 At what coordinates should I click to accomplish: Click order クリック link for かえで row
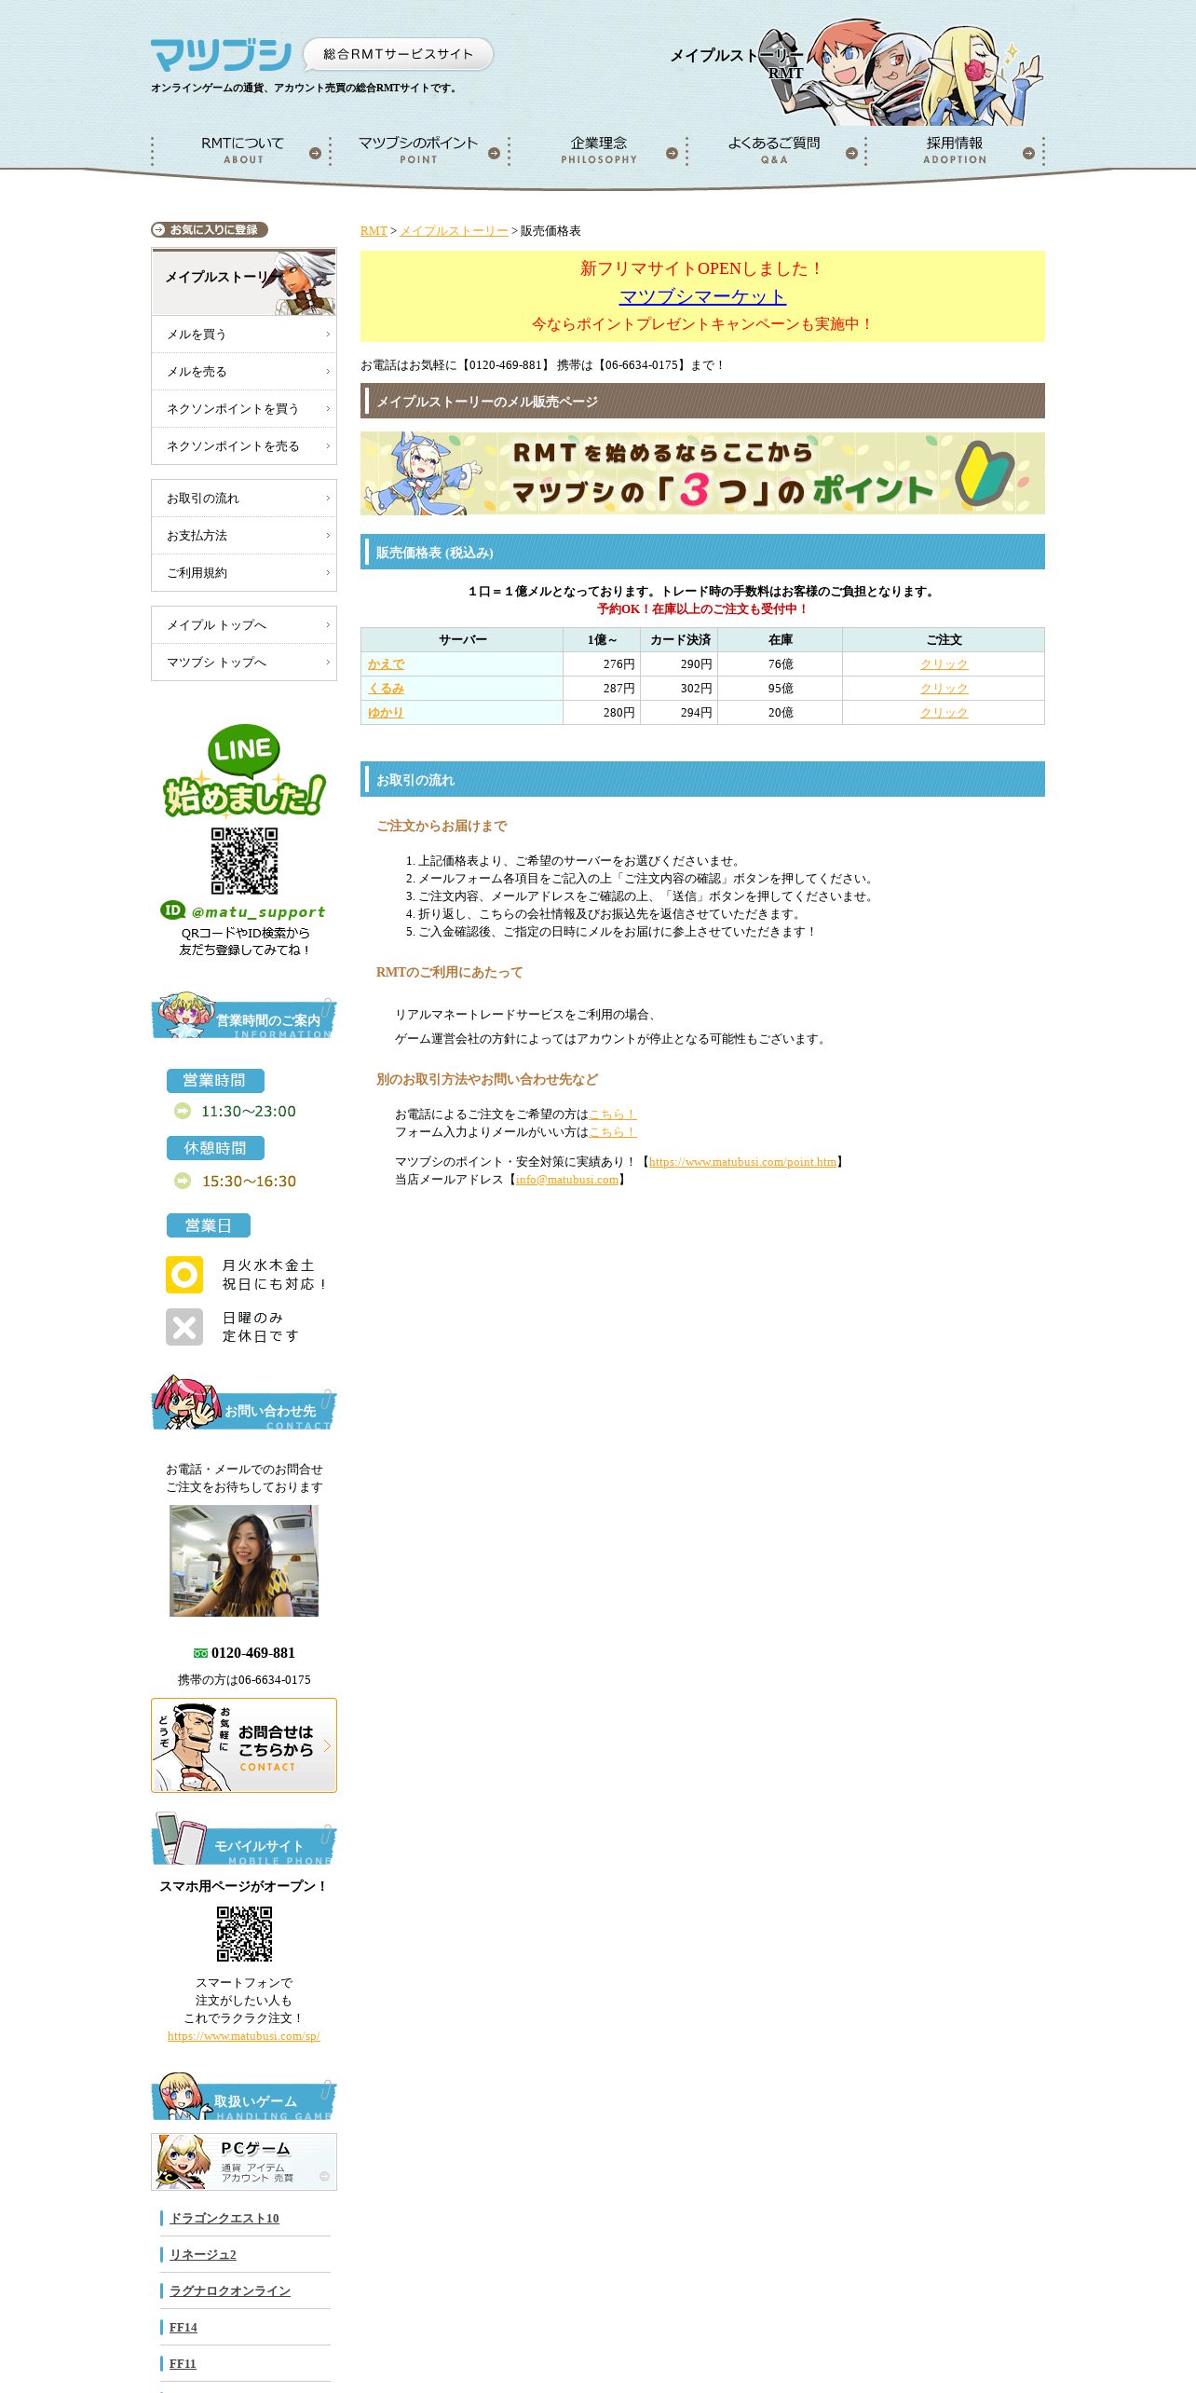(944, 664)
